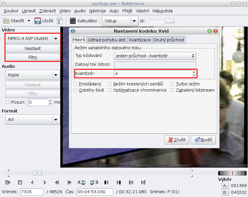Toggle the Turbo režim checkbox
This screenshot has width=248, height=197.
(172, 84)
